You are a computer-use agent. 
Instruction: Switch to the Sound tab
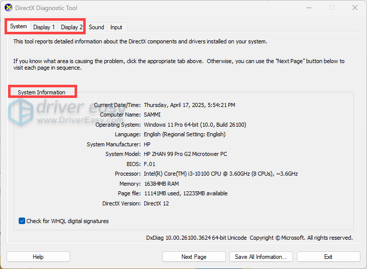96,27
